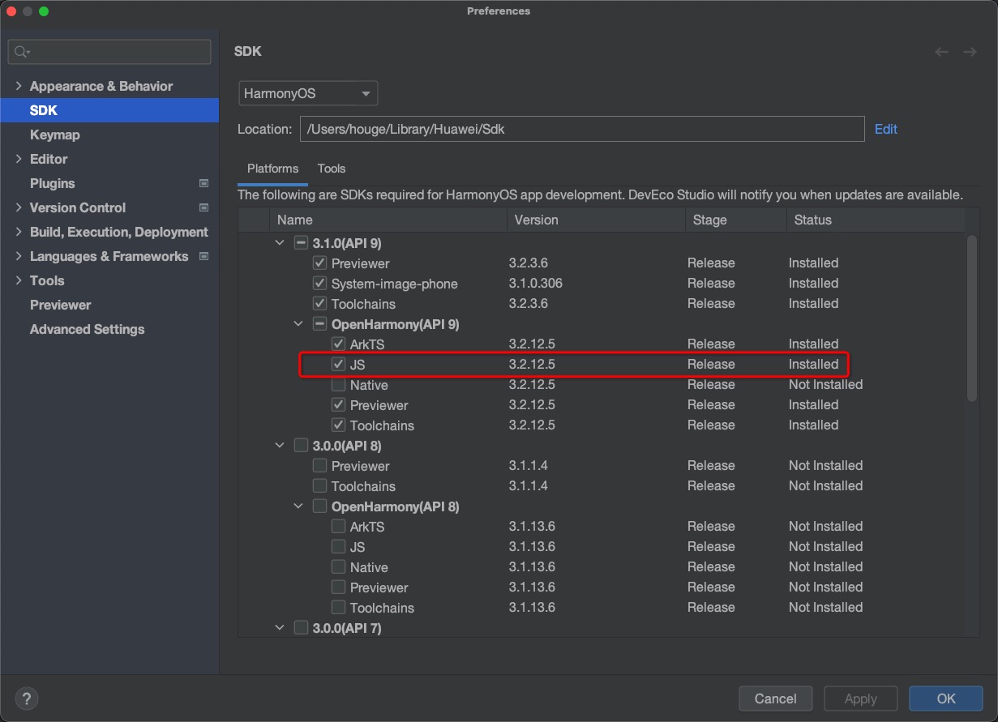This screenshot has width=998, height=722.
Task: Collapse the 3.1.0(API 9) tree node
Action: click(280, 242)
